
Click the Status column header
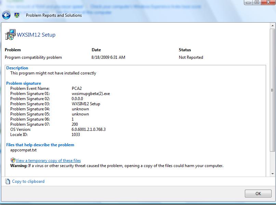point(185,50)
